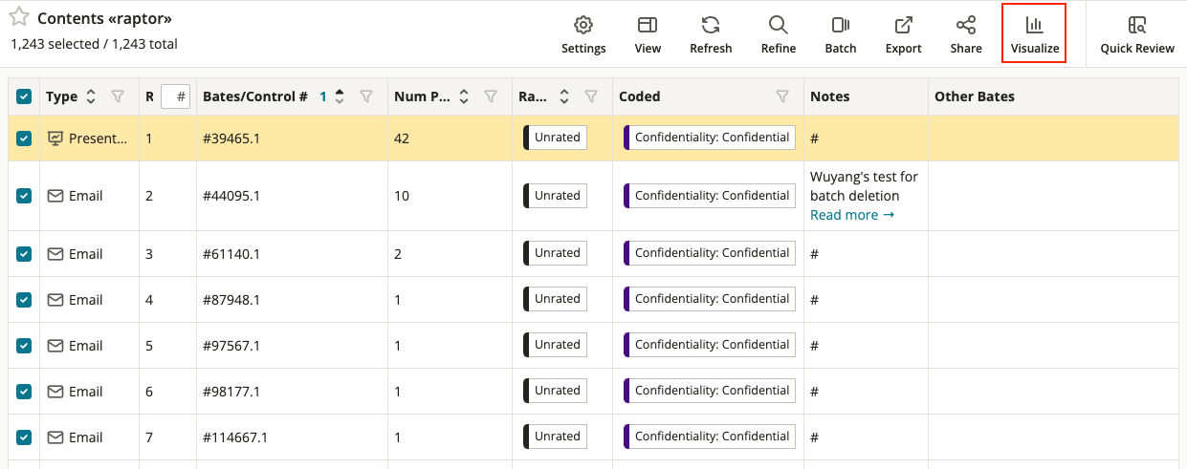Click Bates number #87948.1
This screenshot has height=469, width=1187.
click(231, 300)
